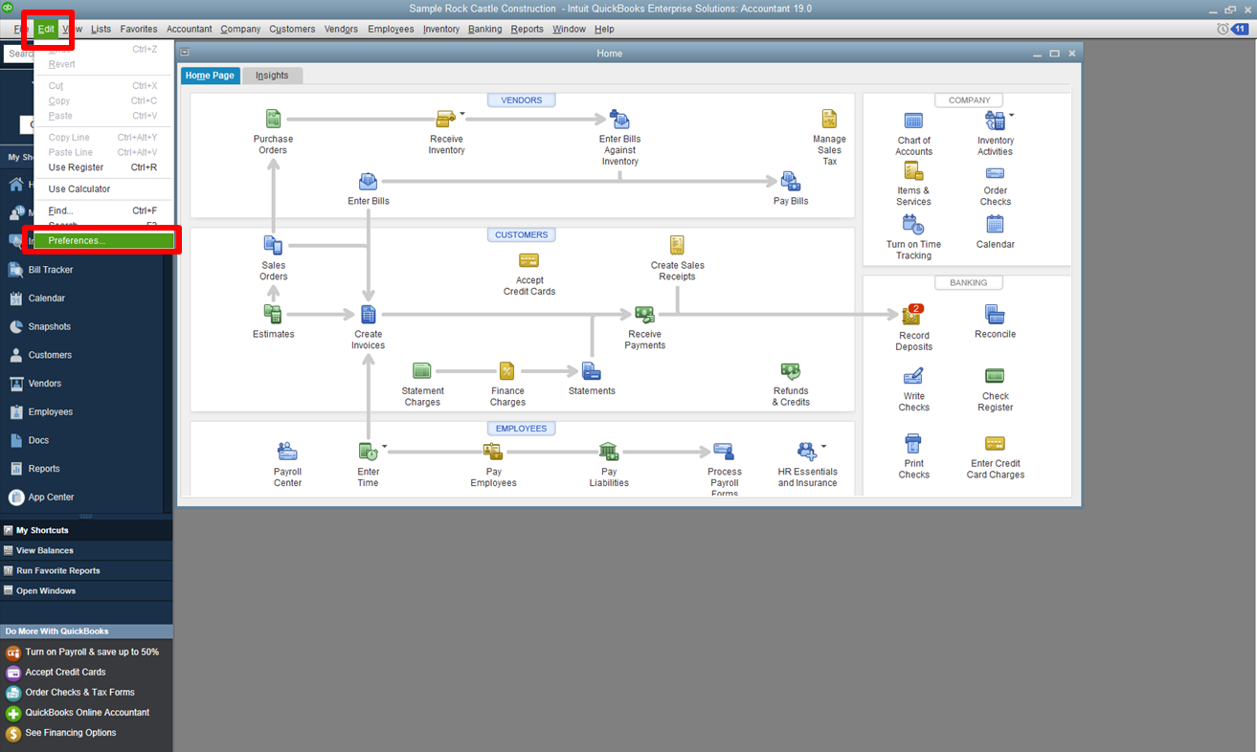Click See Financing Options link
This screenshot has width=1257, height=752.
click(70, 733)
